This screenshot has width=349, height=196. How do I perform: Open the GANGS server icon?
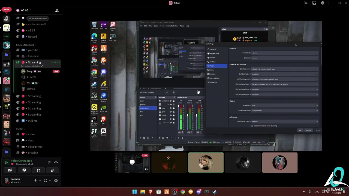coord(7,19)
